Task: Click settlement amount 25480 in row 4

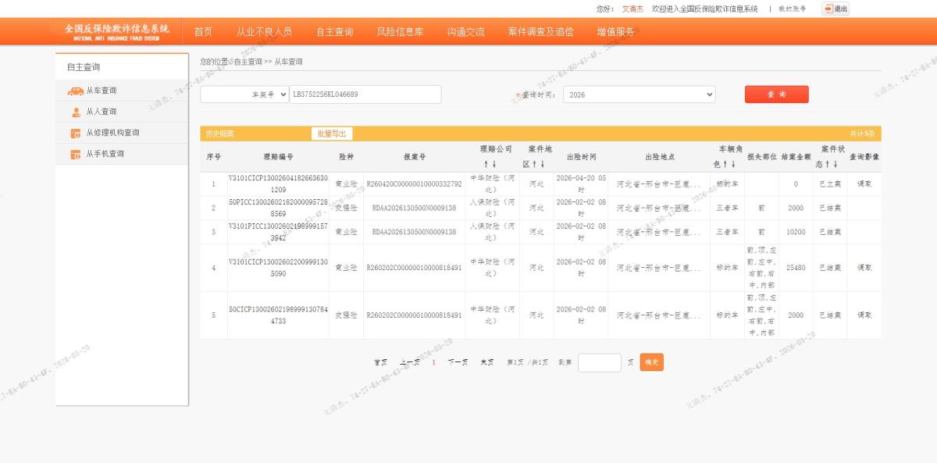Action: pyautogui.click(x=796, y=268)
